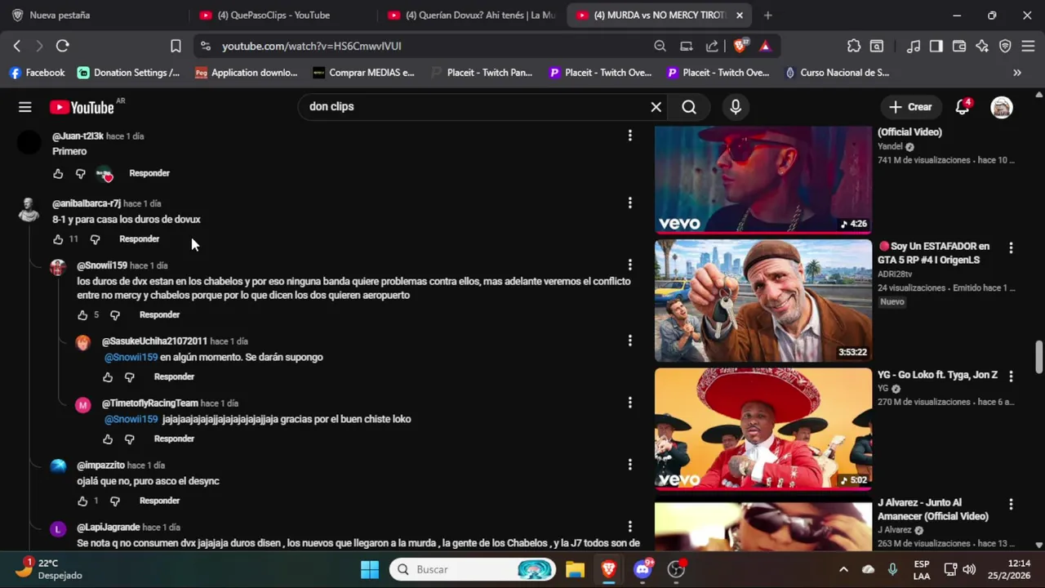Viewport: 1045px width, 588px height.
Task: Start voice search with microphone
Action: (x=736, y=107)
